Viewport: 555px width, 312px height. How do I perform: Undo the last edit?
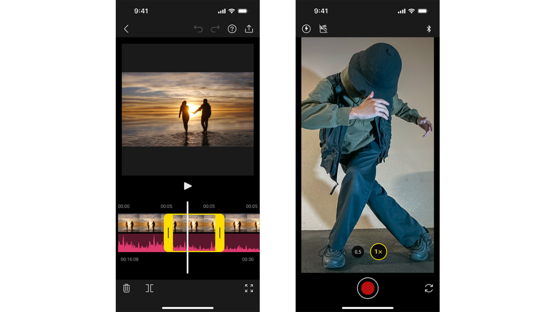pos(198,29)
